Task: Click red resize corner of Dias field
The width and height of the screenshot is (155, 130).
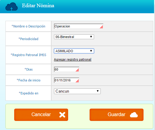Action: click(x=77, y=70)
